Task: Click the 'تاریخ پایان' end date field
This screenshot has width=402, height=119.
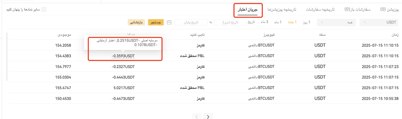Action: (x=191, y=22)
